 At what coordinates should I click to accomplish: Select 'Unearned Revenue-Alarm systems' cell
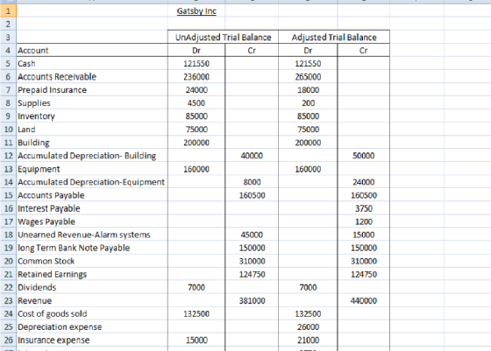point(92,235)
